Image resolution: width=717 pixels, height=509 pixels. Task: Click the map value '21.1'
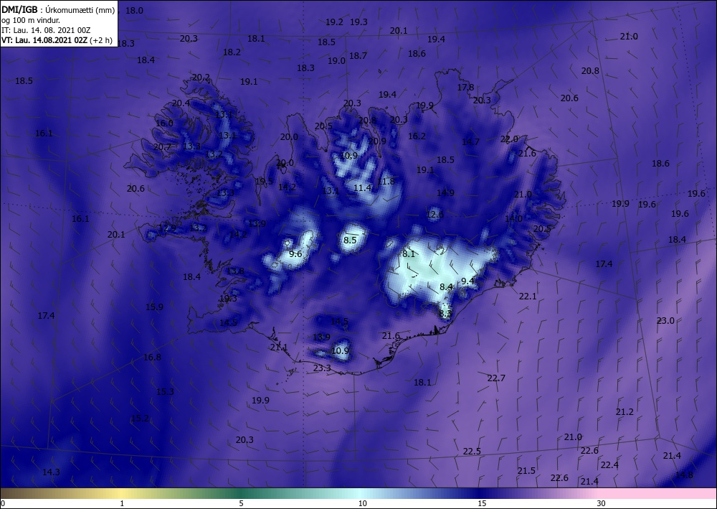278,348
